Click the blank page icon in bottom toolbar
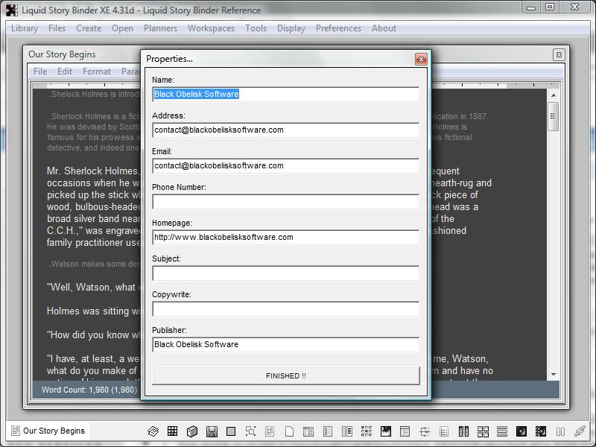The height and width of the screenshot is (447, 596). point(289,431)
